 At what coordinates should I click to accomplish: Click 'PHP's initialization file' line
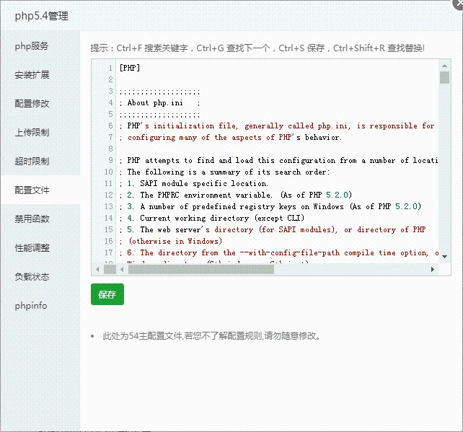pyautogui.click(x=277, y=125)
